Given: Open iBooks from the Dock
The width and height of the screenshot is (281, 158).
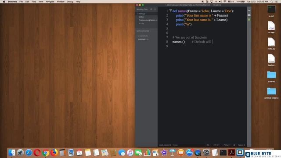Looking at the screenshot, I should click(x=181, y=153).
